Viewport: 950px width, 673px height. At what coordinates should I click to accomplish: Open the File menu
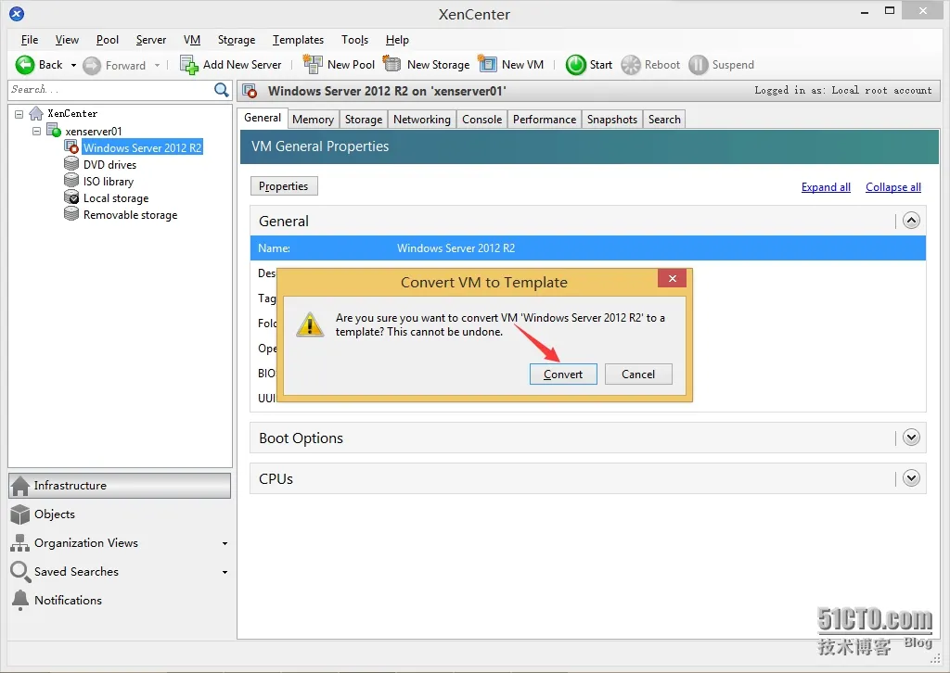[29, 40]
